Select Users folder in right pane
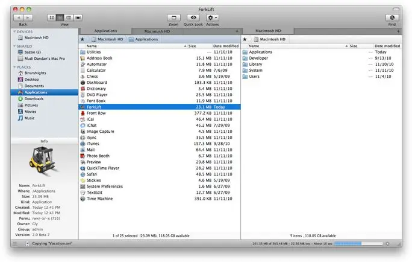This screenshot has height=262, width=412. pyautogui.click(x=321, y=76)
